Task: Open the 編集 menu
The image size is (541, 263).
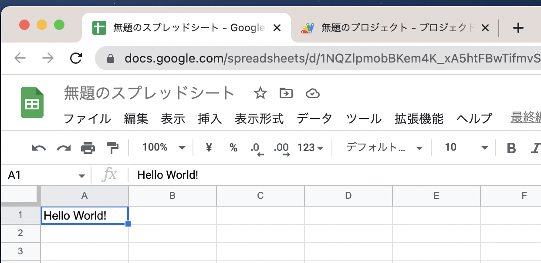Action: [x=136, y=118]
